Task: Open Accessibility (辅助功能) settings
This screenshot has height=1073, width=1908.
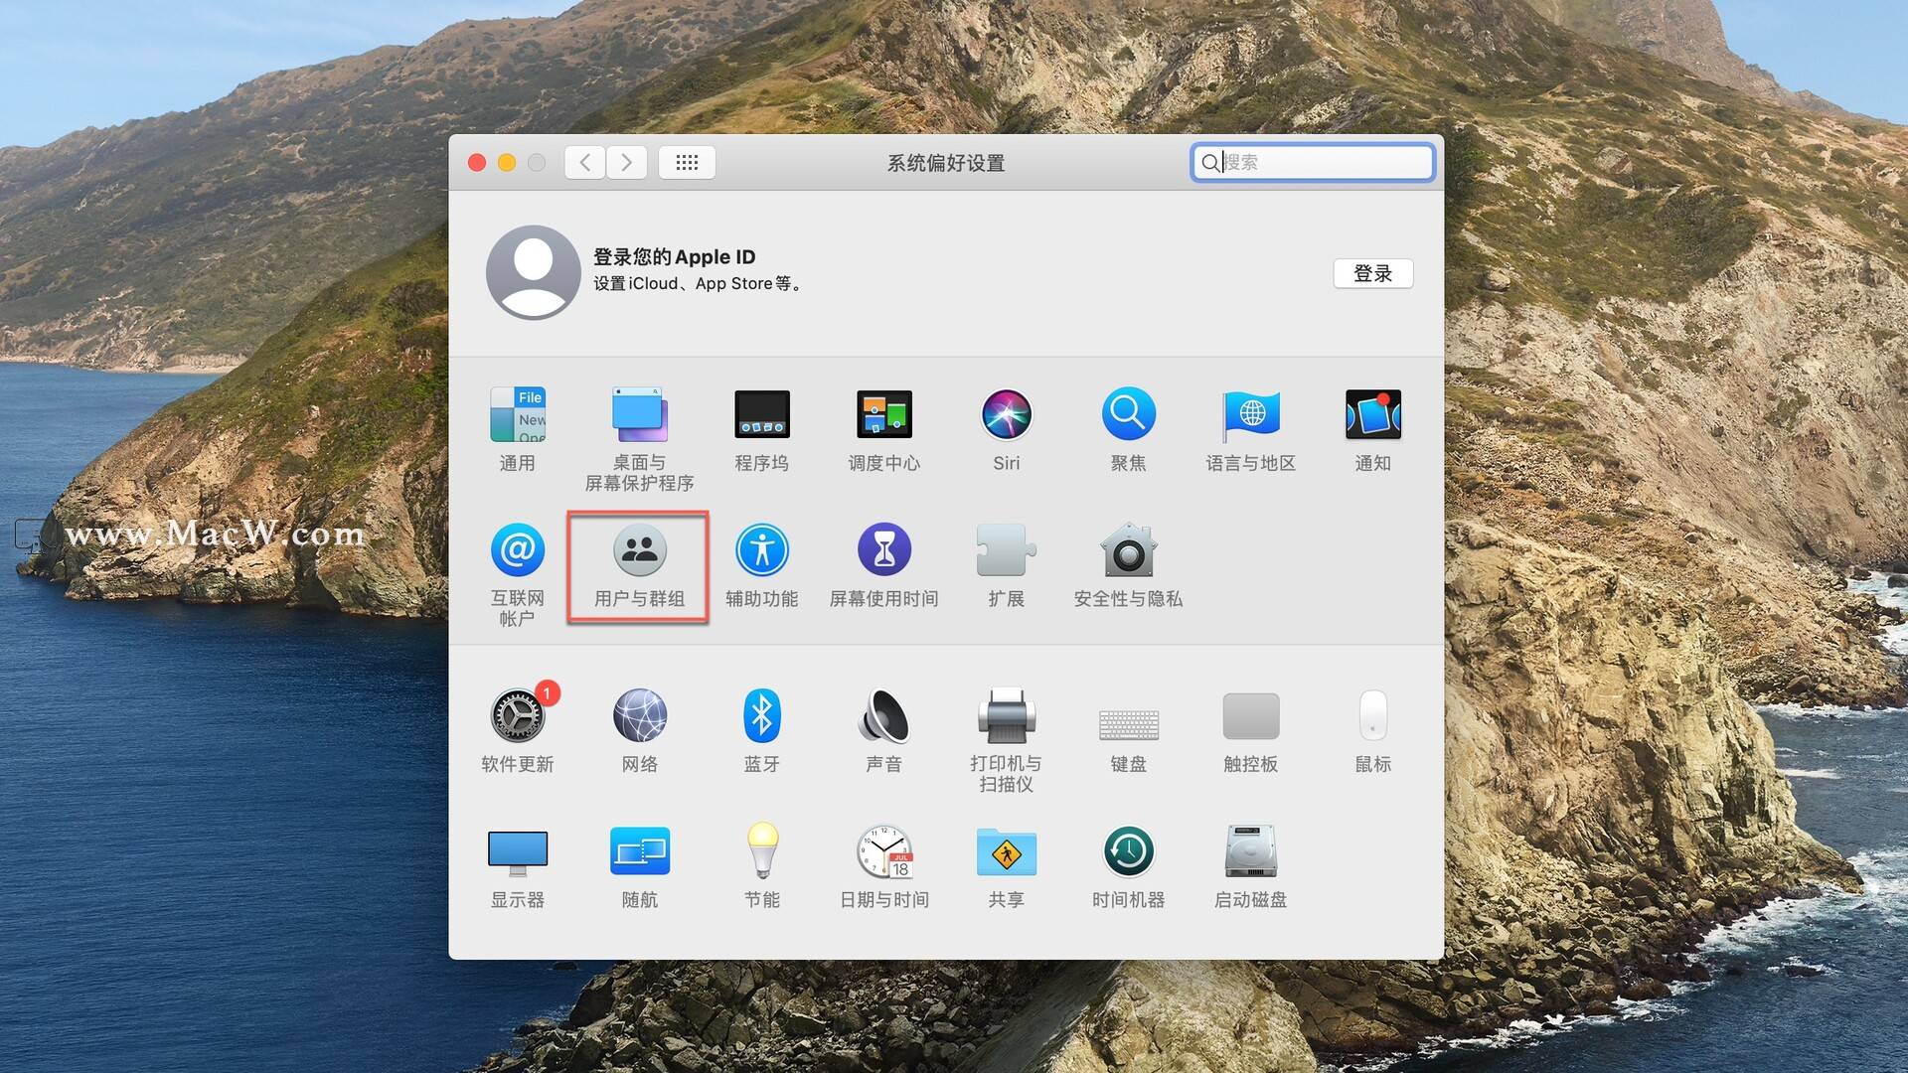Action: (x=761, y=551)
